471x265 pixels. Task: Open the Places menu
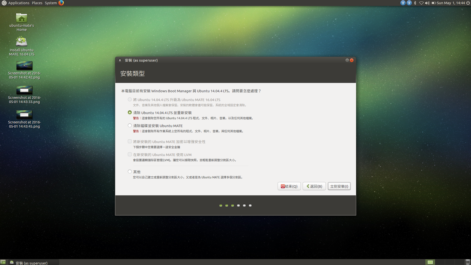(37, 3)
